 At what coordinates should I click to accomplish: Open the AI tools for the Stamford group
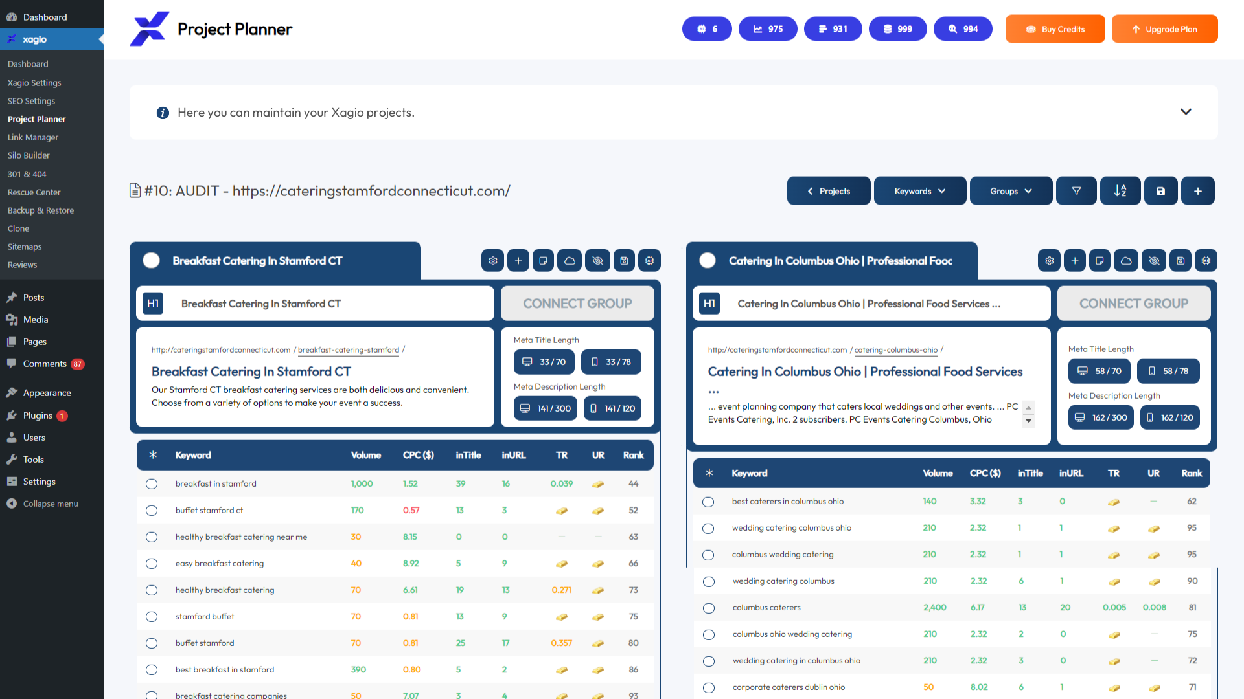coord(649,260)
